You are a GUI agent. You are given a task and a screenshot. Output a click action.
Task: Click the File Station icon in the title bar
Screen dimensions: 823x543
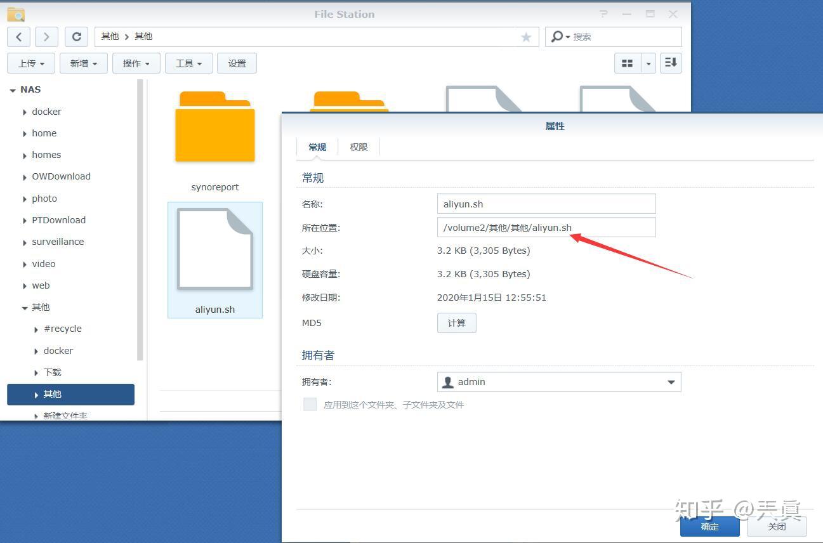tap(15, 13)
